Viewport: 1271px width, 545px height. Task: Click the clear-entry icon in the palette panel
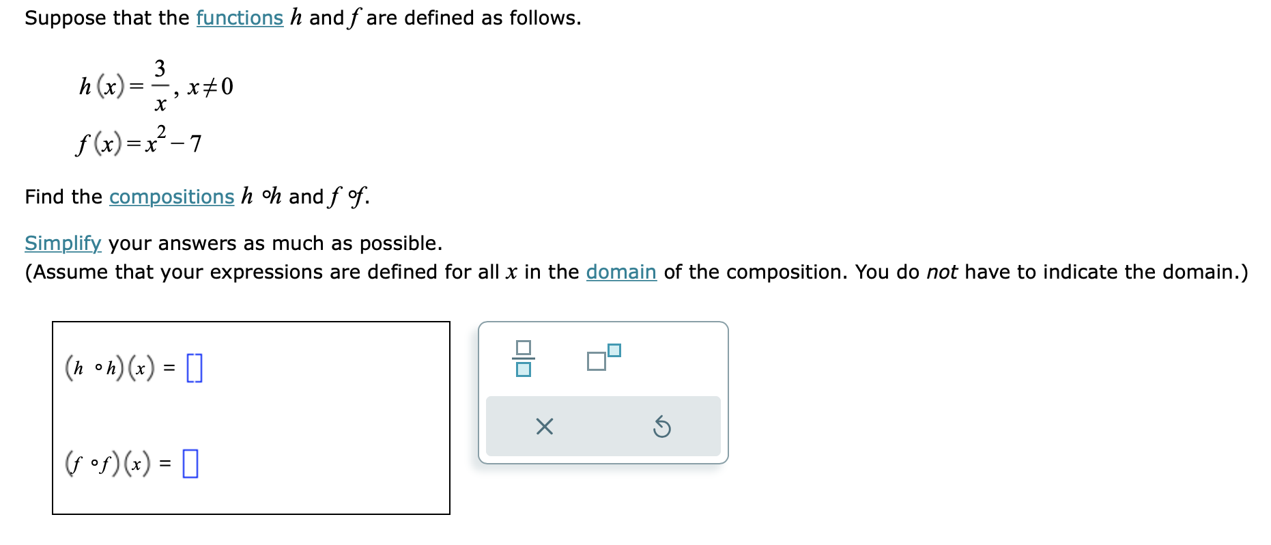543,427
